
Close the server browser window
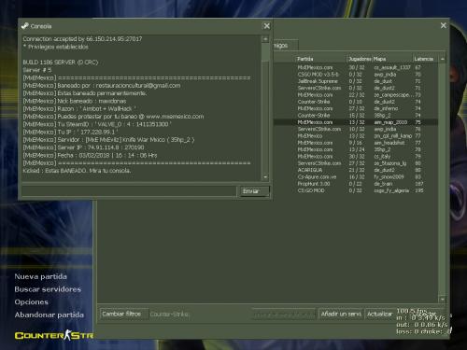coord(444,25)
